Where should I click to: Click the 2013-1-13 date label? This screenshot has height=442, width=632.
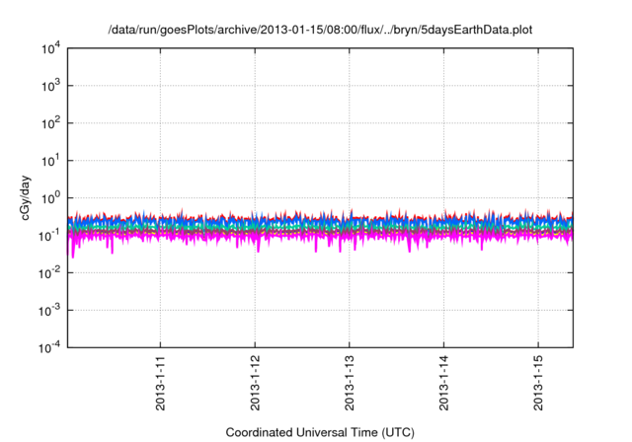pos(349,383)
